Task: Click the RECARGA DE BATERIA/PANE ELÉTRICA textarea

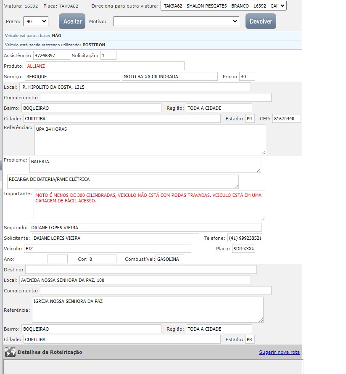Action: (123, 181)
